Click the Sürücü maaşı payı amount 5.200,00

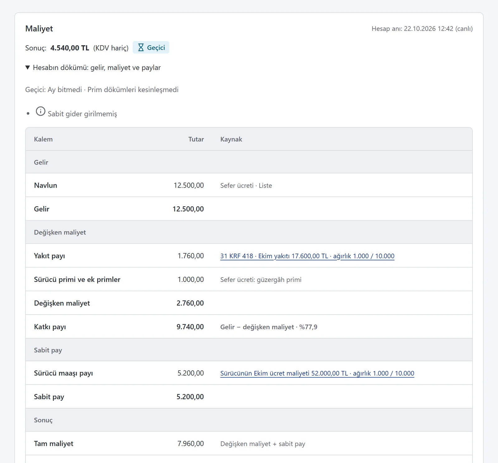pos(191,373)
